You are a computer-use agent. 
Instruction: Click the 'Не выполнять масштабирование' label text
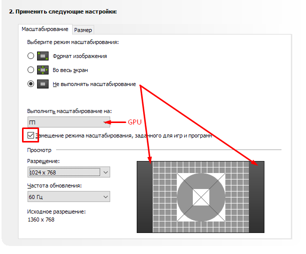[x=94, y=84]
